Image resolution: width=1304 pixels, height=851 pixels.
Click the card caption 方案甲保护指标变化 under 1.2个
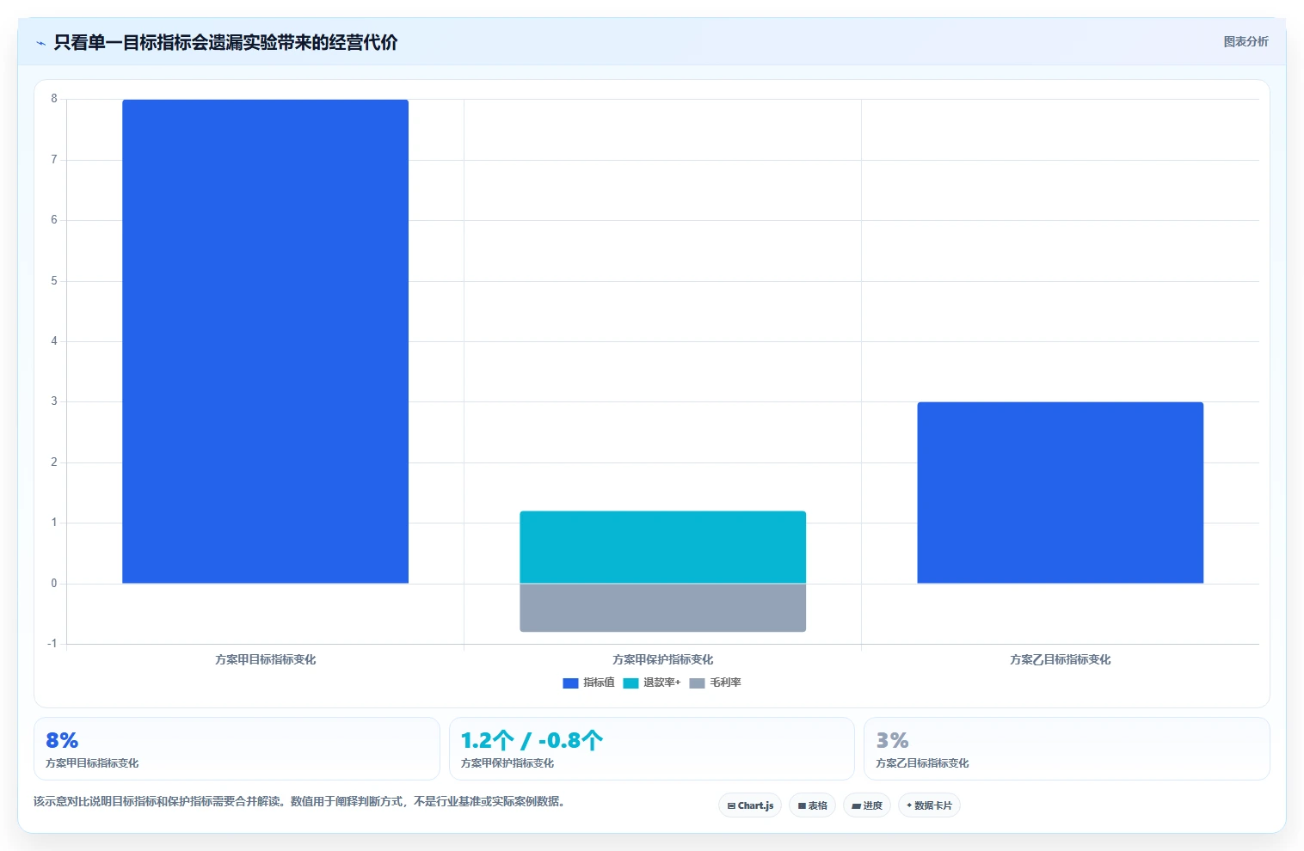pos(507,763)
